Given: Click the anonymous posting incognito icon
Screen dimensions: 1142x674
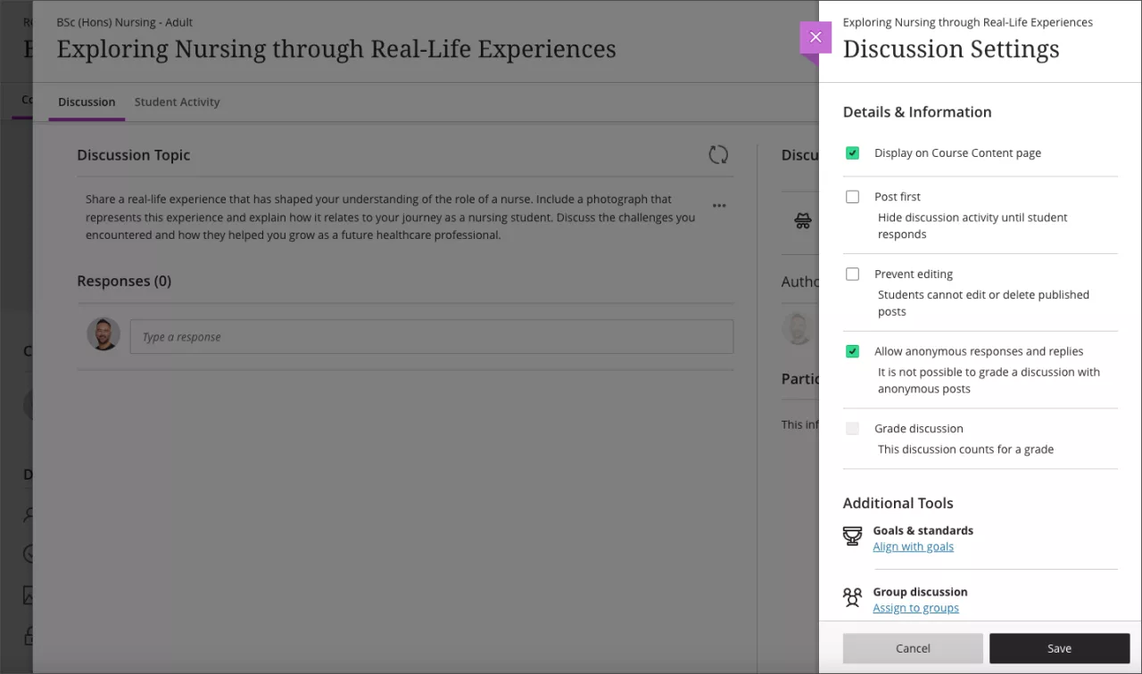Looking at the screenshot, I should coord(802,220).
